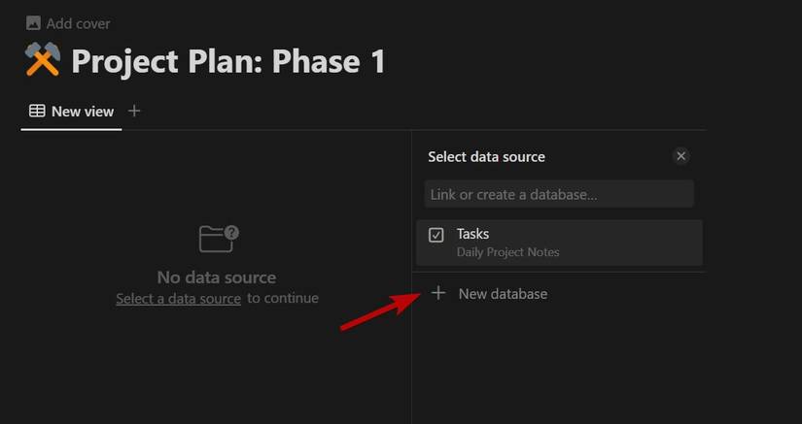Click the "Daily Project Notes" subtitle
The image size is (802, 424).
[508, 252]
